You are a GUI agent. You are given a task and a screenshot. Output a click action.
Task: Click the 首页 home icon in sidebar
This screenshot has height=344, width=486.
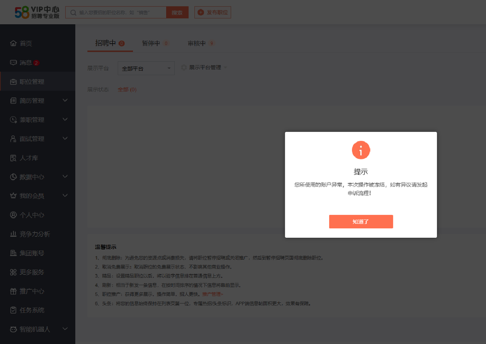pos(13,43)
